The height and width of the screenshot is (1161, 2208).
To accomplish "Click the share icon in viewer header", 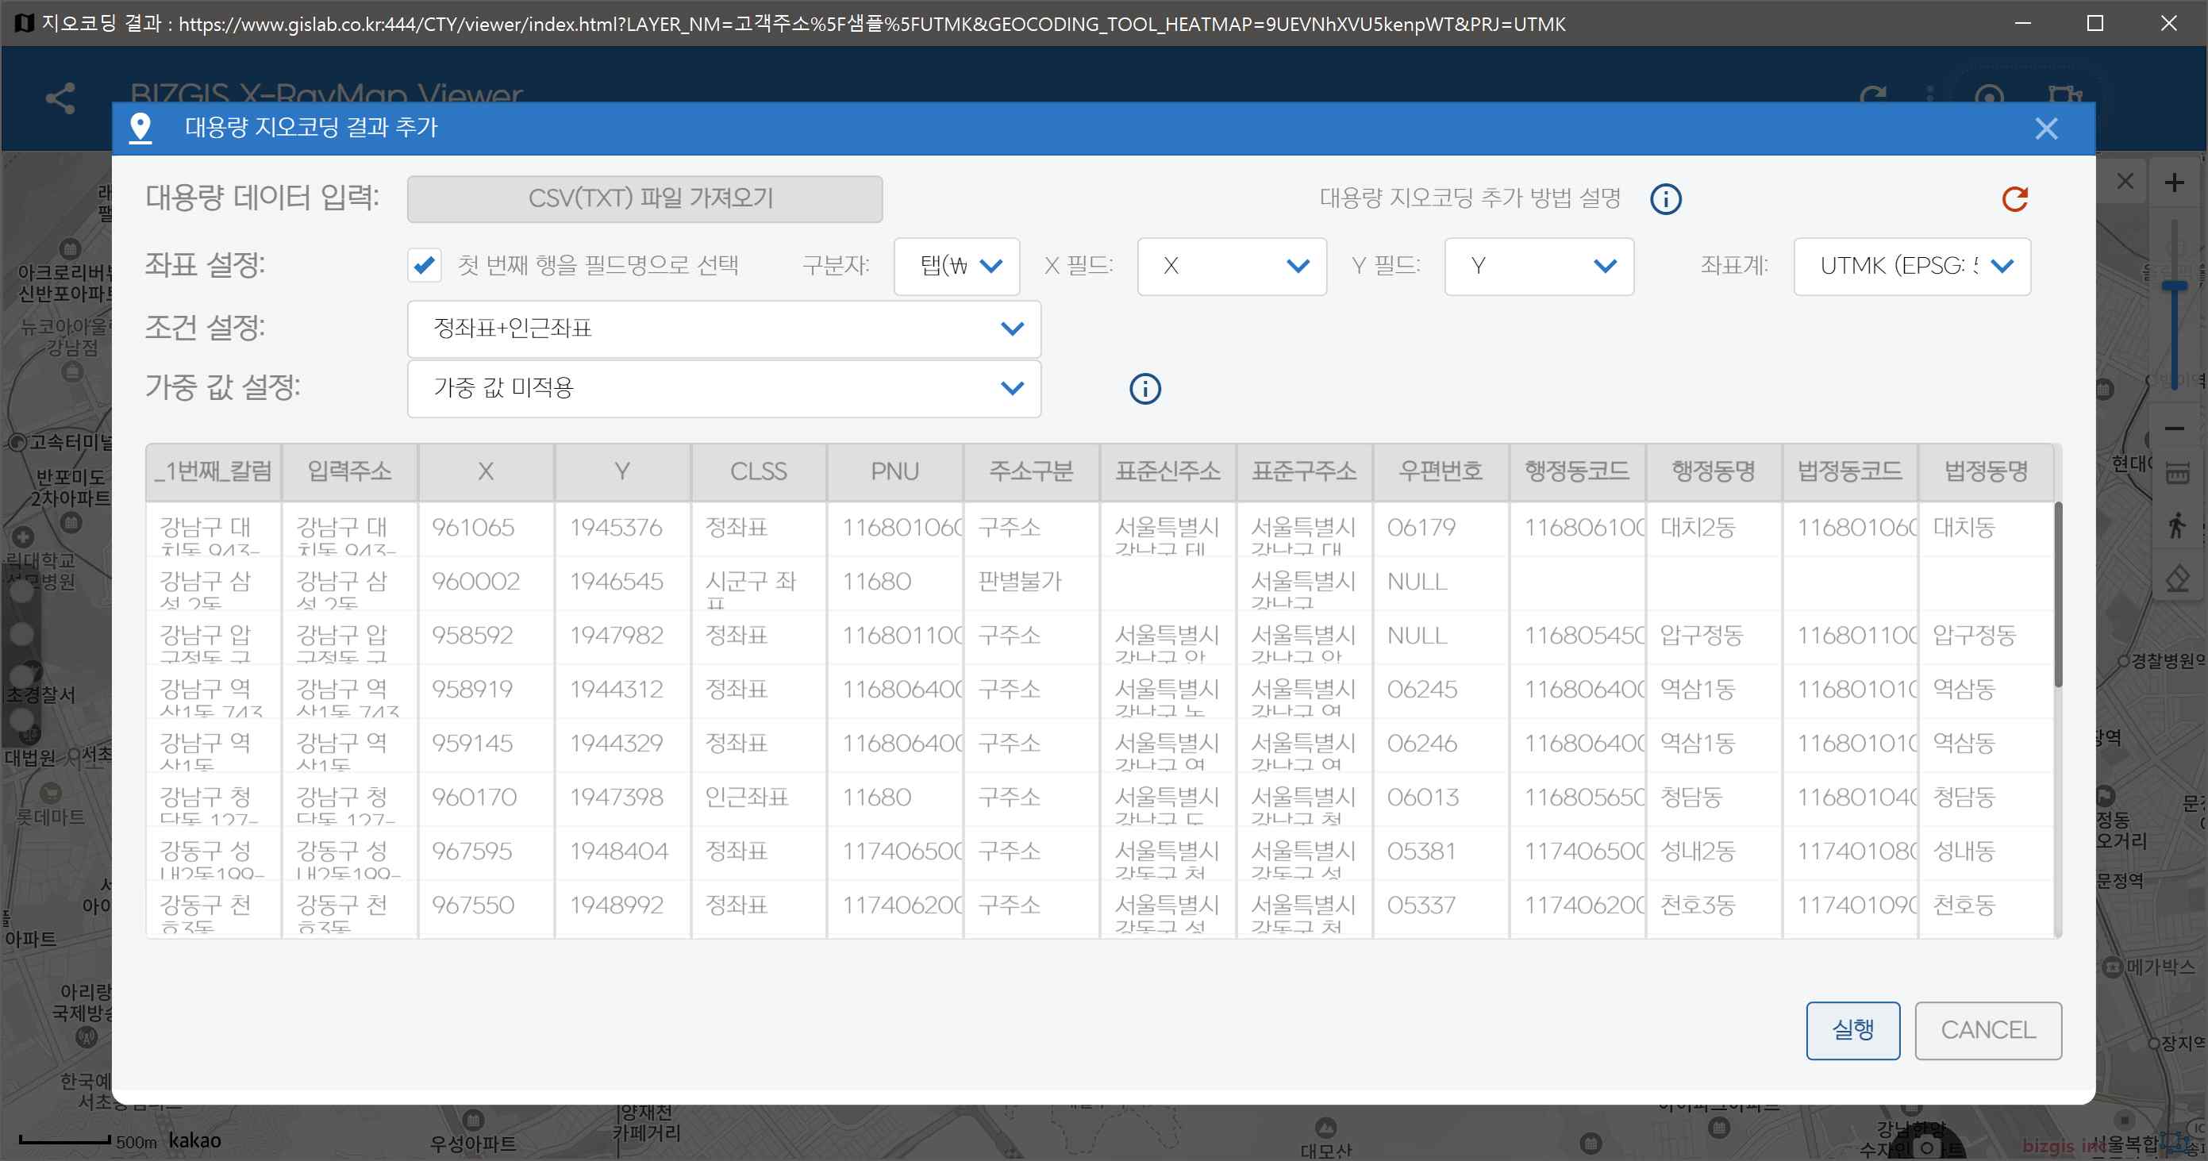I will (x=60, y=98).
